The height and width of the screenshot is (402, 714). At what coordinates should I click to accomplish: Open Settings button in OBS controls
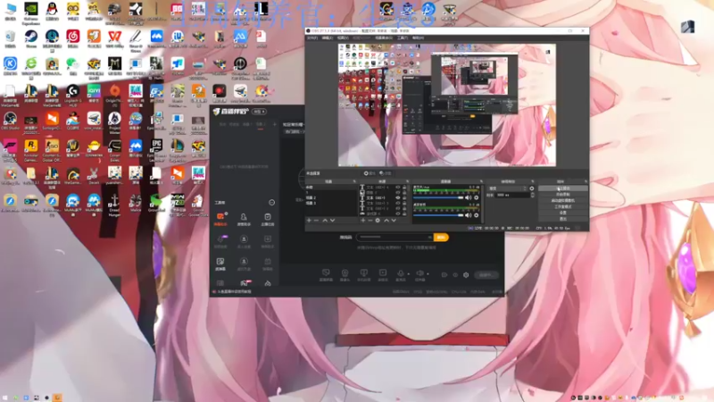pyautogui.click(x=563, y=213)
